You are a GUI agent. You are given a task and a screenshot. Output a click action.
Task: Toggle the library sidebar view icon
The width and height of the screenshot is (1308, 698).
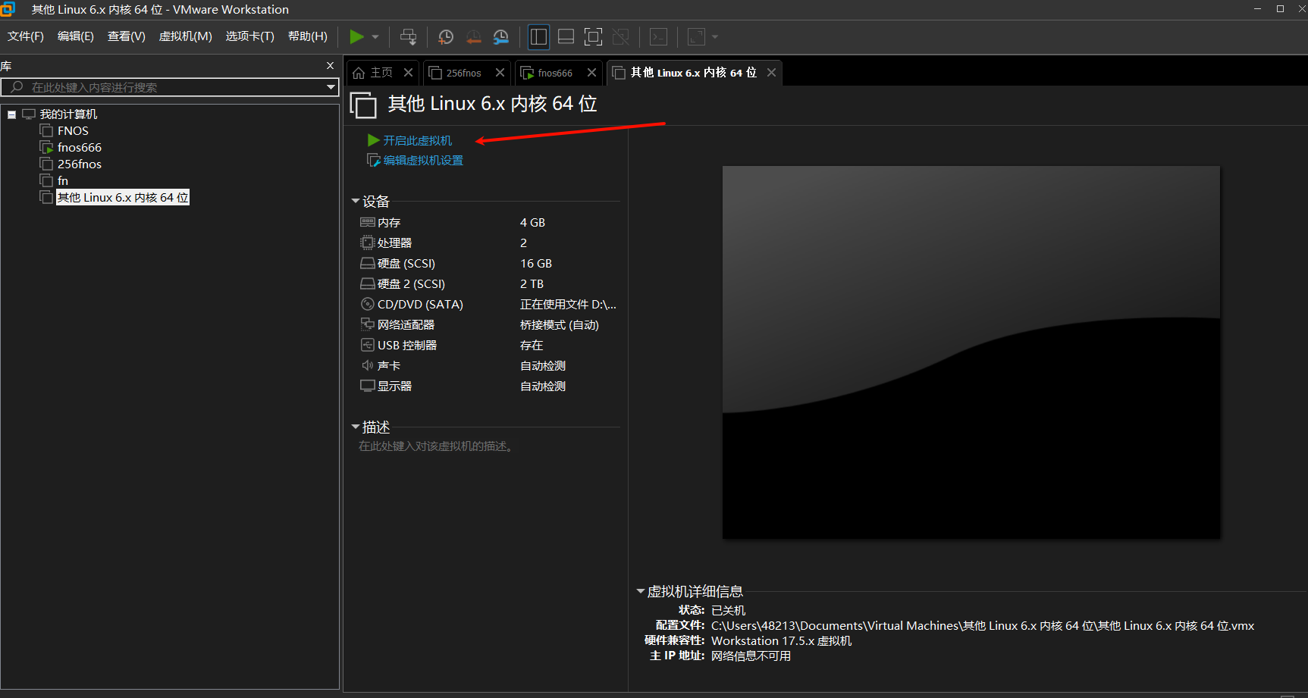538,36
